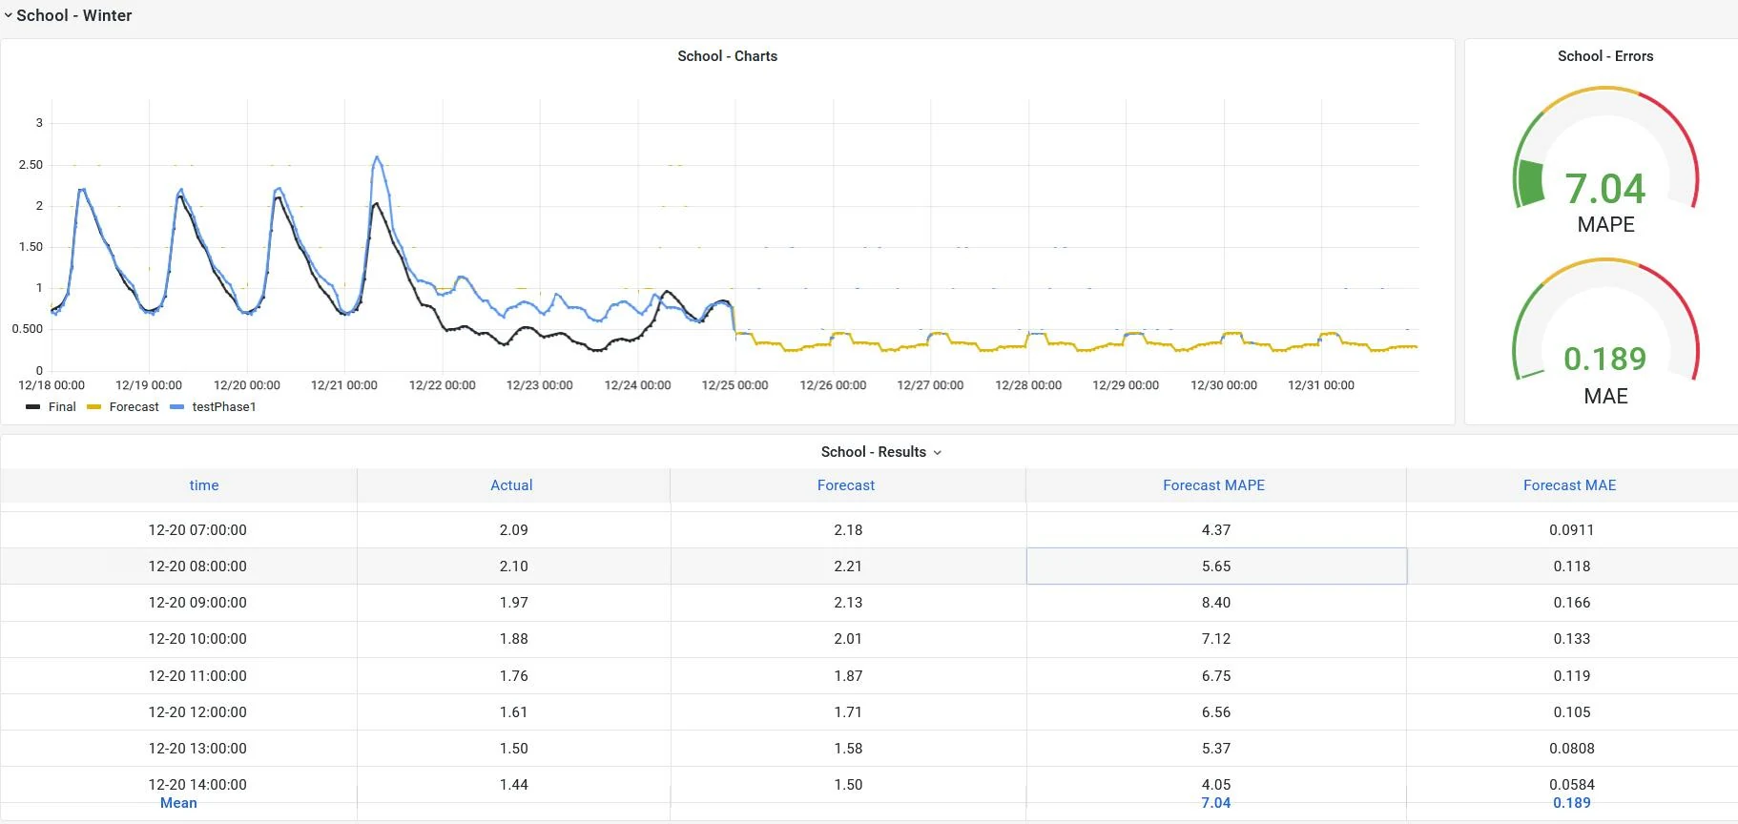Click the 12-20 13:00:00 time cell
The image size is (1738, 824).
coord(197,749)
